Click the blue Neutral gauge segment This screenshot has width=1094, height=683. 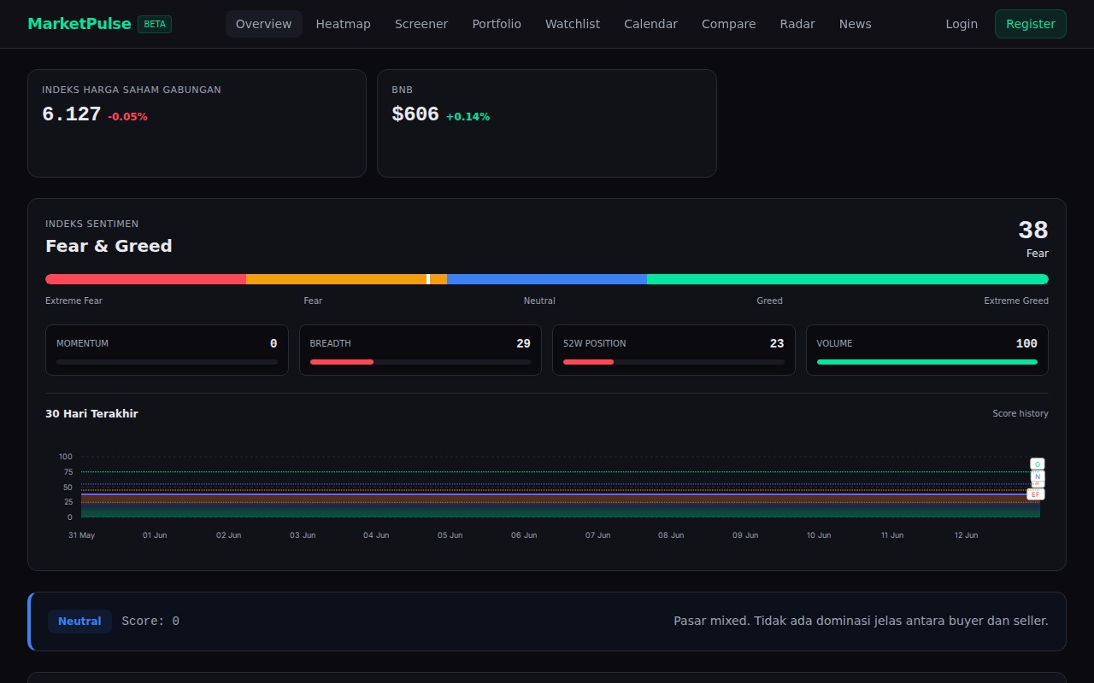click(547, 279)
